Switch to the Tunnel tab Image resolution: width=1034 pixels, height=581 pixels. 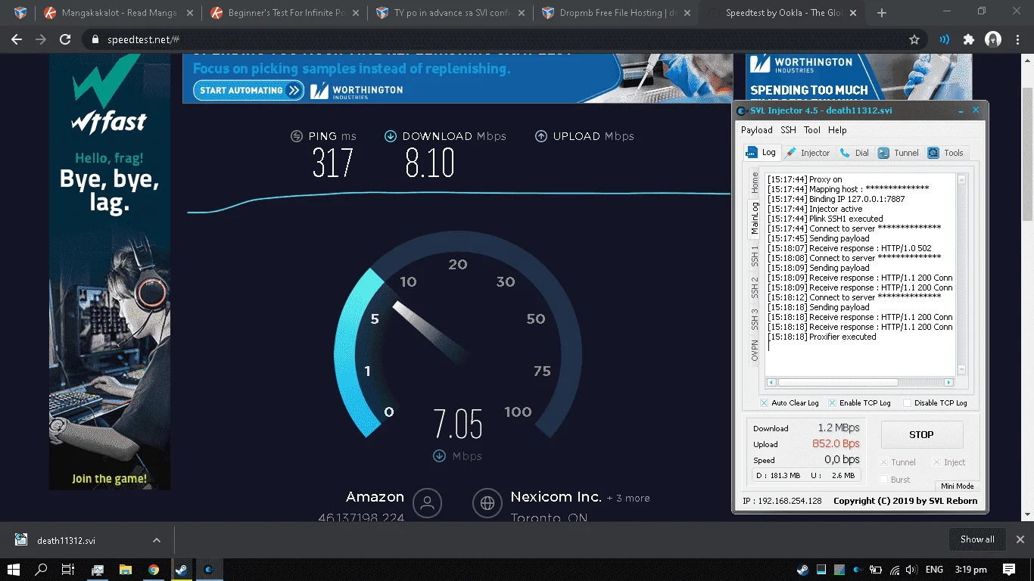pyautogui.click(x=899, y=153)
